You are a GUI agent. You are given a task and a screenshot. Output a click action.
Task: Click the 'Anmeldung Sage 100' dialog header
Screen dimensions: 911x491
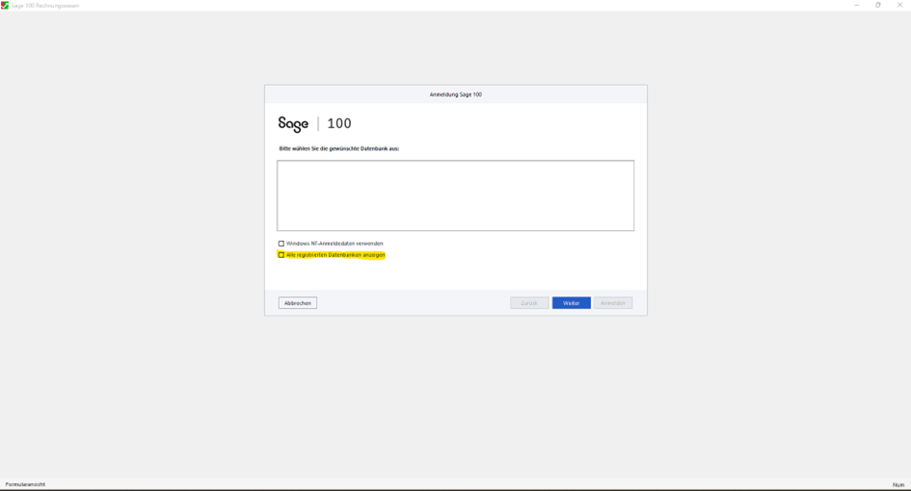tap(455, 94)
